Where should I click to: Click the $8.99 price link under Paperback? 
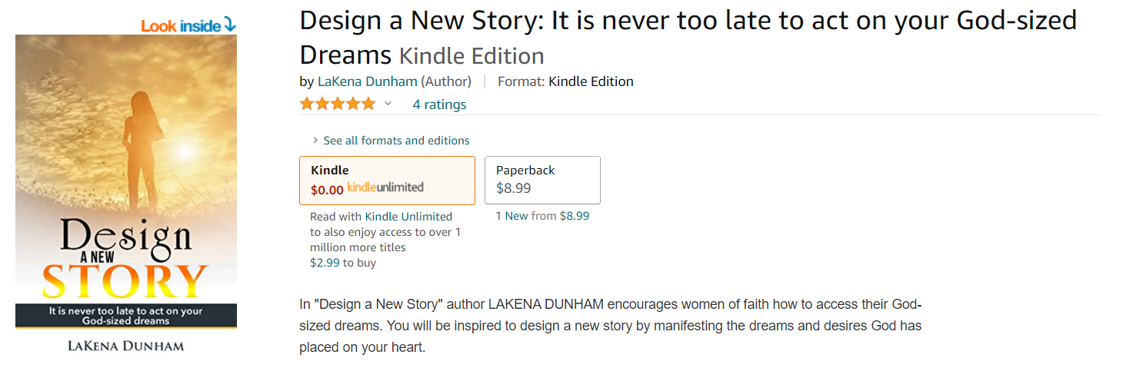574,216
